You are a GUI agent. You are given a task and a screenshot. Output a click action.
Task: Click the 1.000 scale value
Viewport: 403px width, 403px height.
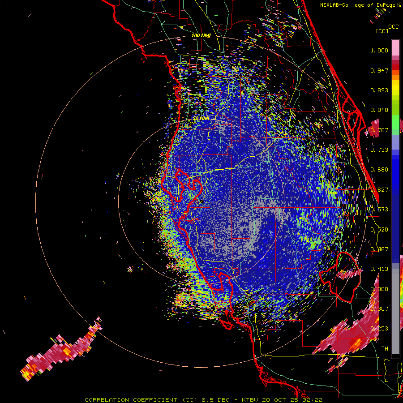pos(379,50)
